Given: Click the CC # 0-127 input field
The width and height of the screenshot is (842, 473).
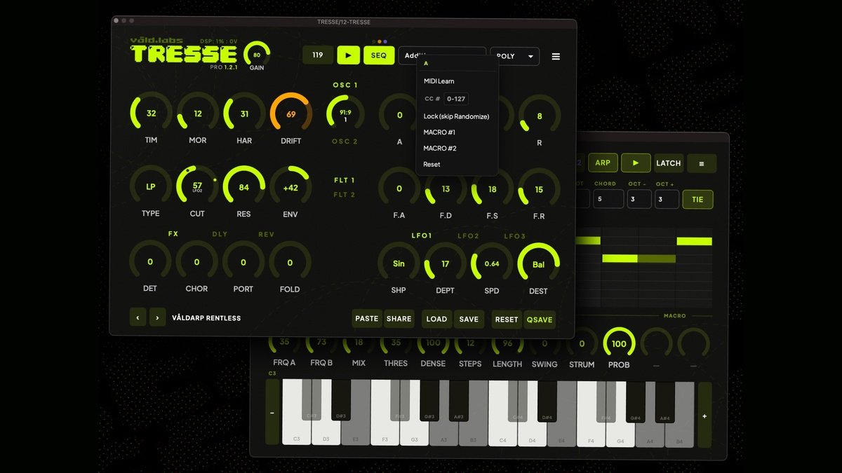Looking at the screenshot, I should coord(455,99).
